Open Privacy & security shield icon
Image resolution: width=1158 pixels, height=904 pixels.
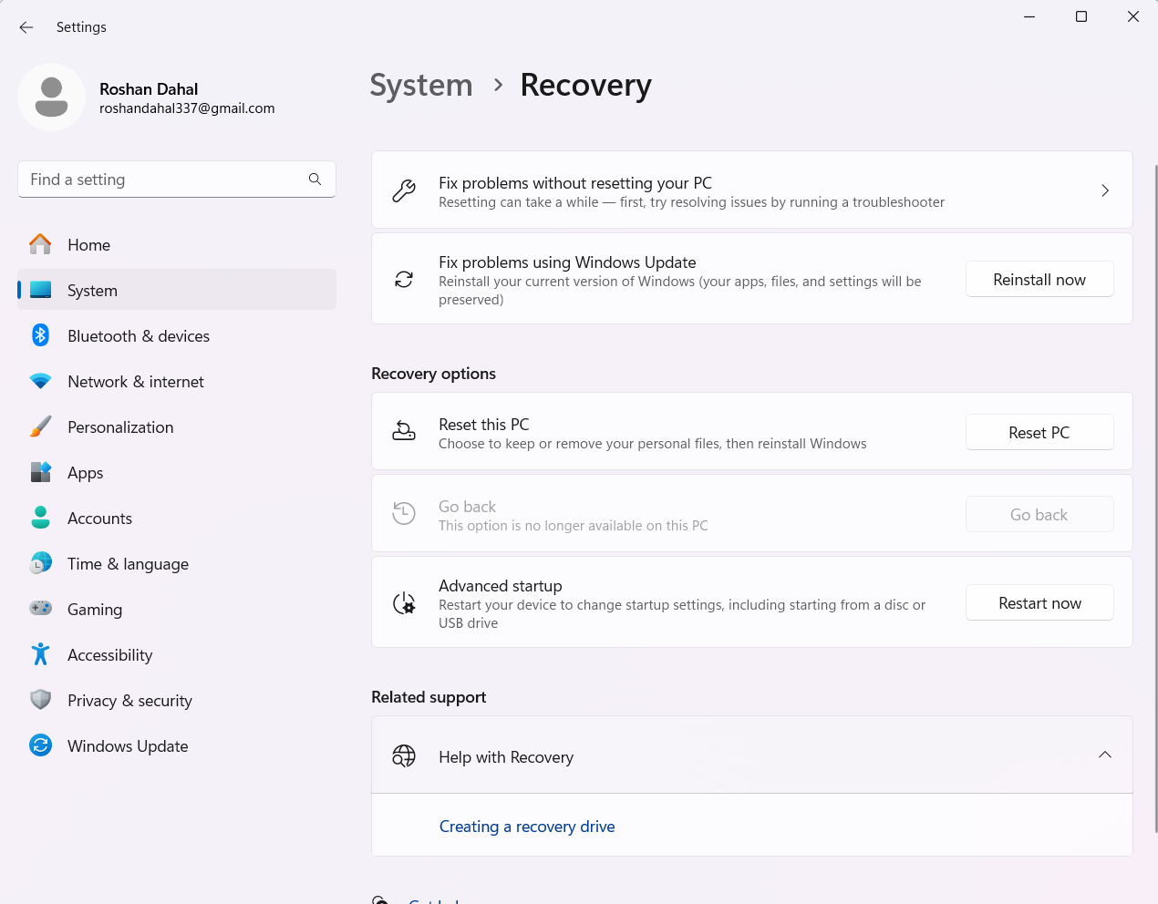tap(40, 700)
